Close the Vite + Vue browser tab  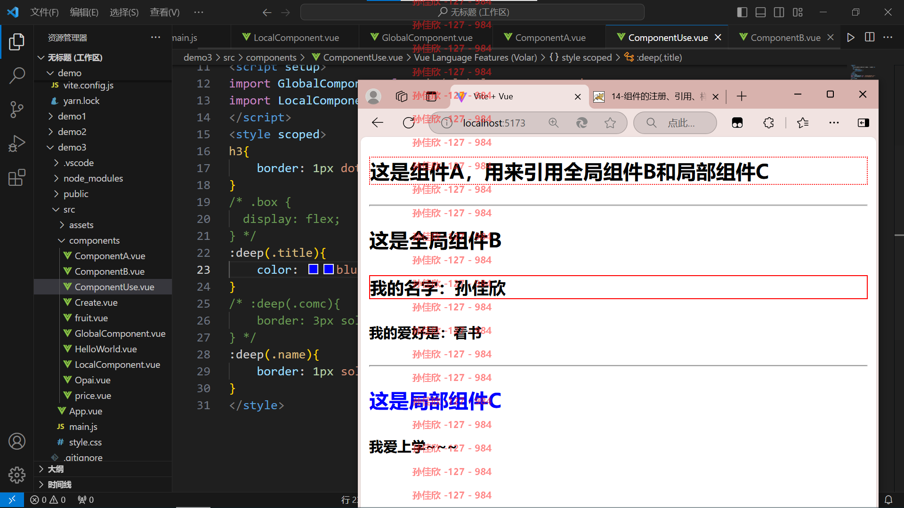(578, 96)
